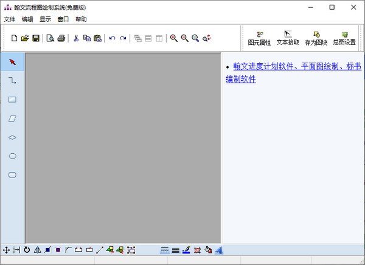Click the magnifier with red refresh arrows
365x265 pixels.
pyautogui.click(x=206, y=38)
